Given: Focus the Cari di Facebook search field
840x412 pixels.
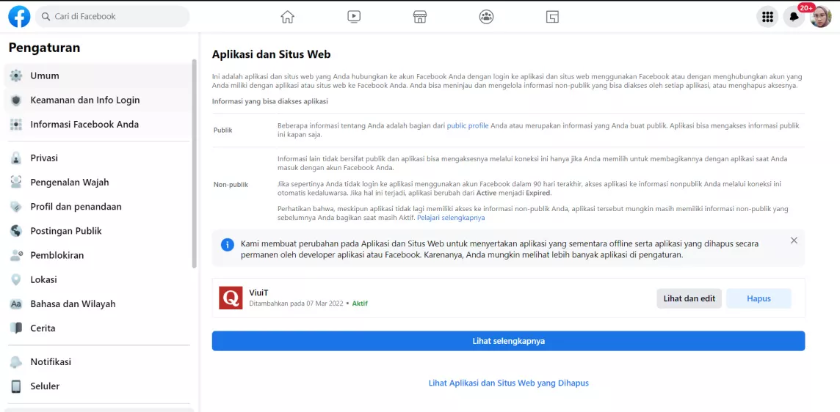Looking at the screenshot, I should click(112, 17).
